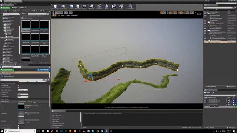Open the Blueprints toolbar icon
The width and height of the screenshot is (237, 133).
click(x=91, y=7)
